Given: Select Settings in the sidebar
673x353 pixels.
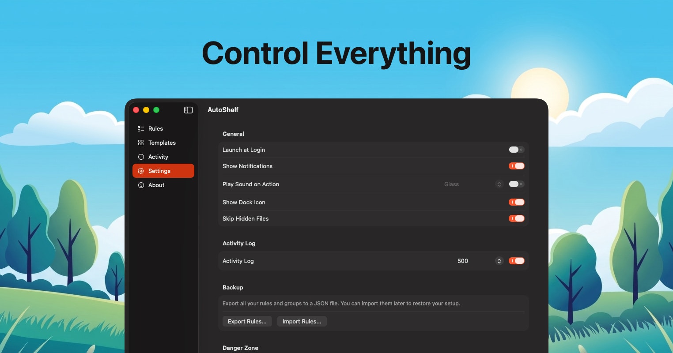Looking at the screenshot, I should pyautogui.click(x=163, y=171).
